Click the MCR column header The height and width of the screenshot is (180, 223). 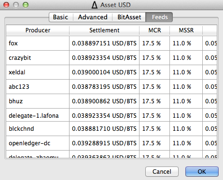point(154,30)
